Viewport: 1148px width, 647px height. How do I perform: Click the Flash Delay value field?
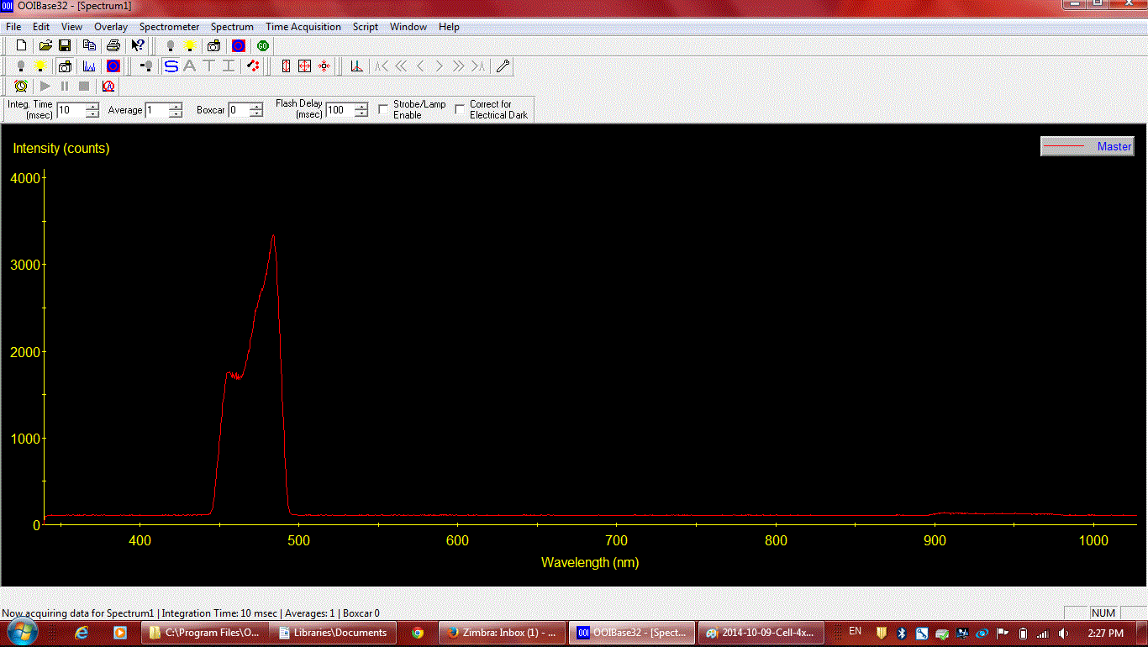pyautogui.click(x=340, y=110)
